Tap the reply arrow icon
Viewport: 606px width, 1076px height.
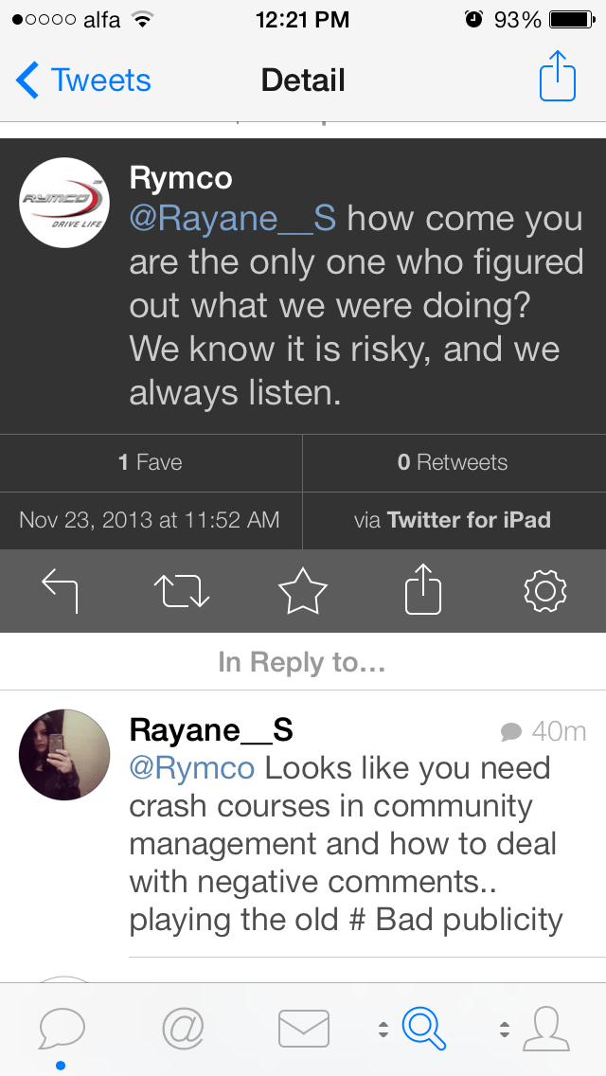[61, 592]
